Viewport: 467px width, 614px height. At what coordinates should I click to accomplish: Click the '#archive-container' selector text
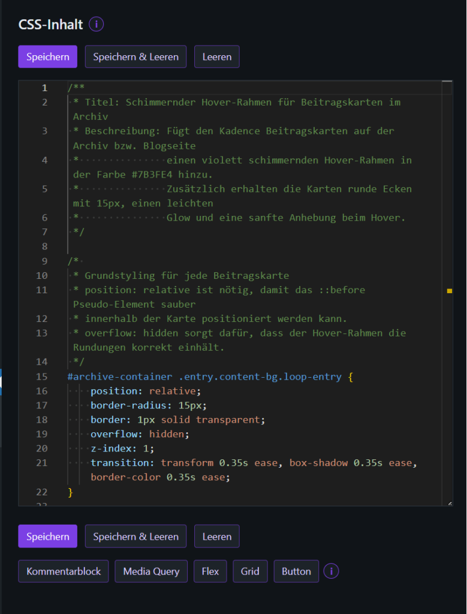coord(120,377)
